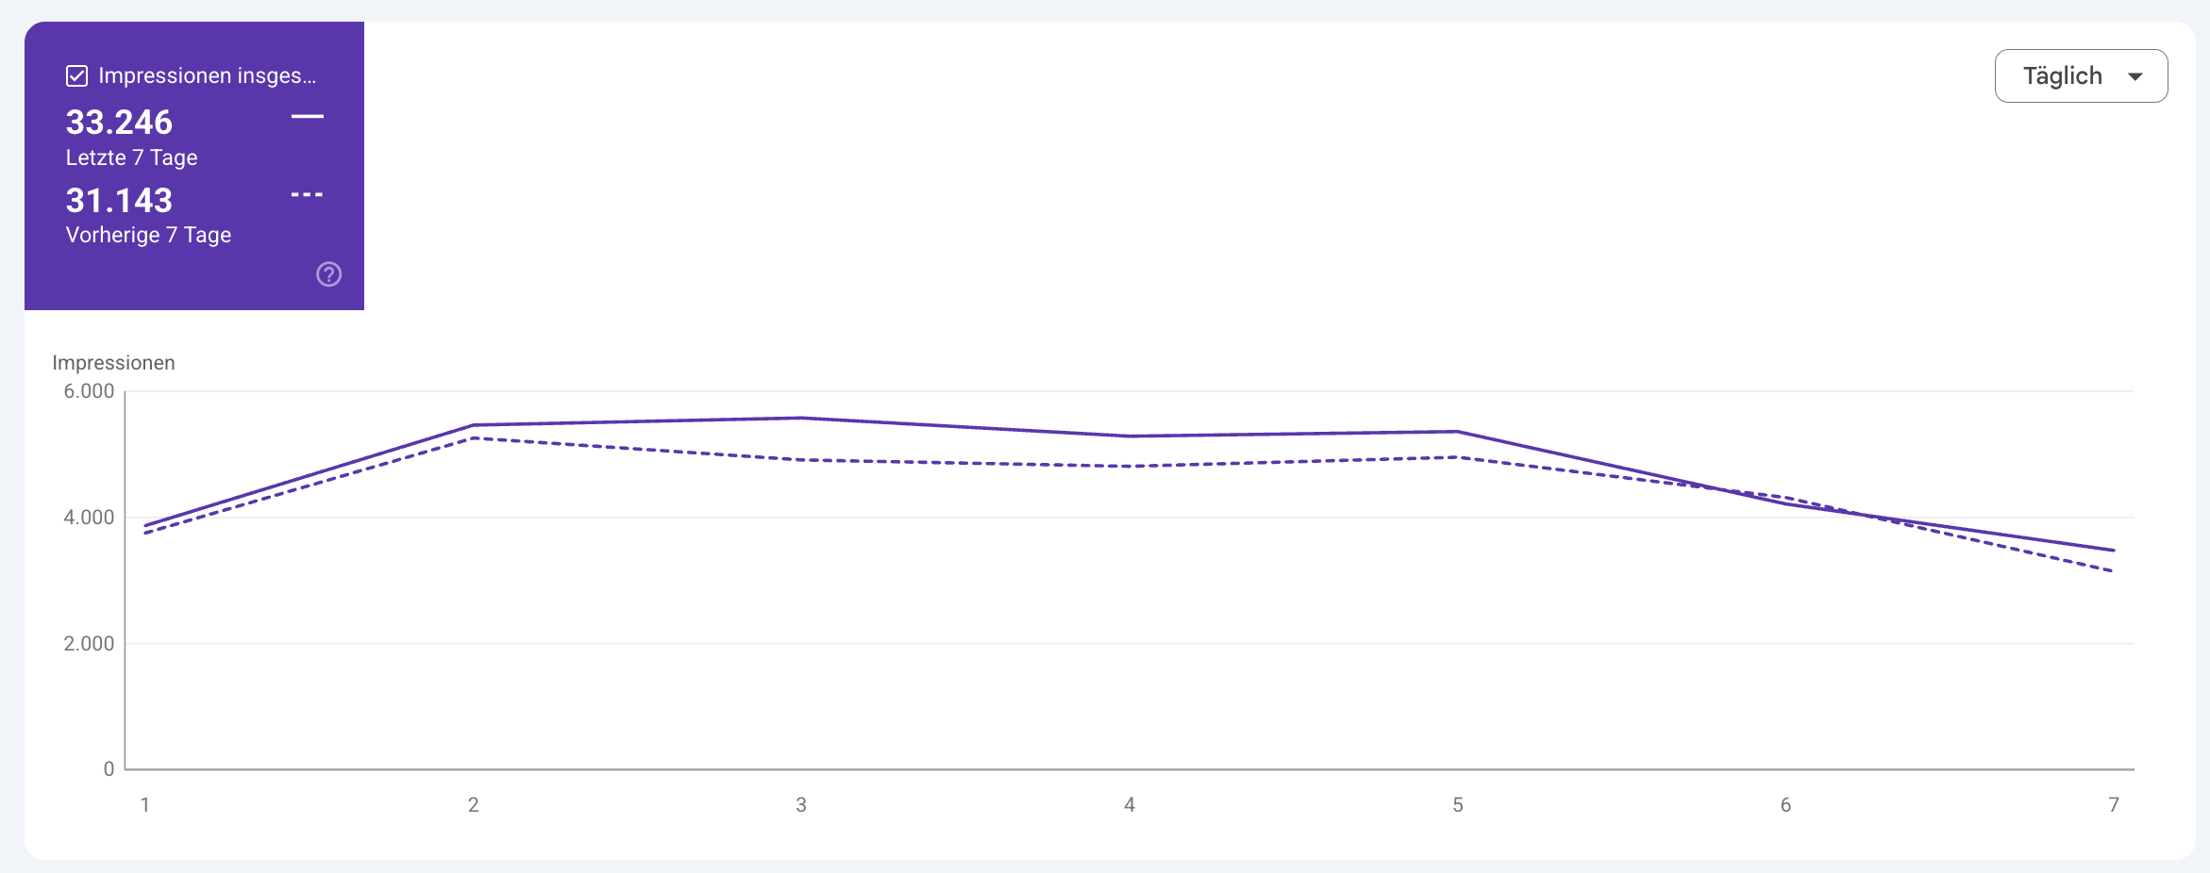Click the solid line legend indicator
The width and height of the screenshot is (2210, 873).
click(308, 116)
